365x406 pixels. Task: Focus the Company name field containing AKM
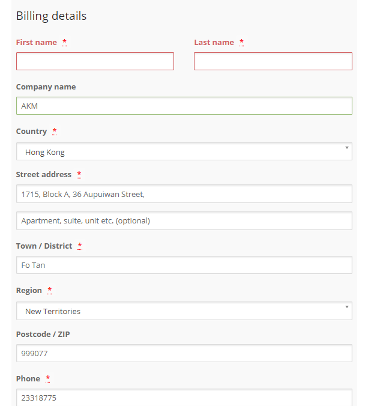tap(184, 106)
